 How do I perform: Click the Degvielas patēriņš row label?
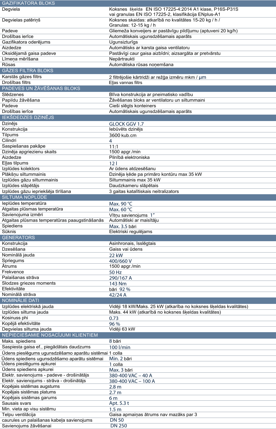(x=21, y=20)
